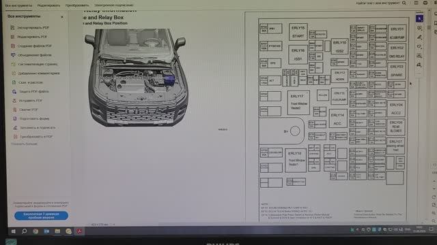
Task: Open the Export PDF tool icon
Action: [x=12, y=28]
